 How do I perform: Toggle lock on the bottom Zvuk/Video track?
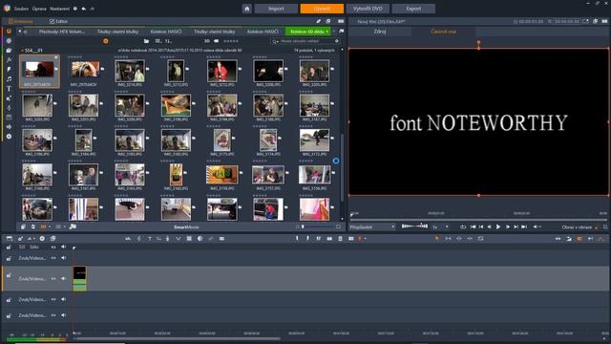(x=9, y=316)
